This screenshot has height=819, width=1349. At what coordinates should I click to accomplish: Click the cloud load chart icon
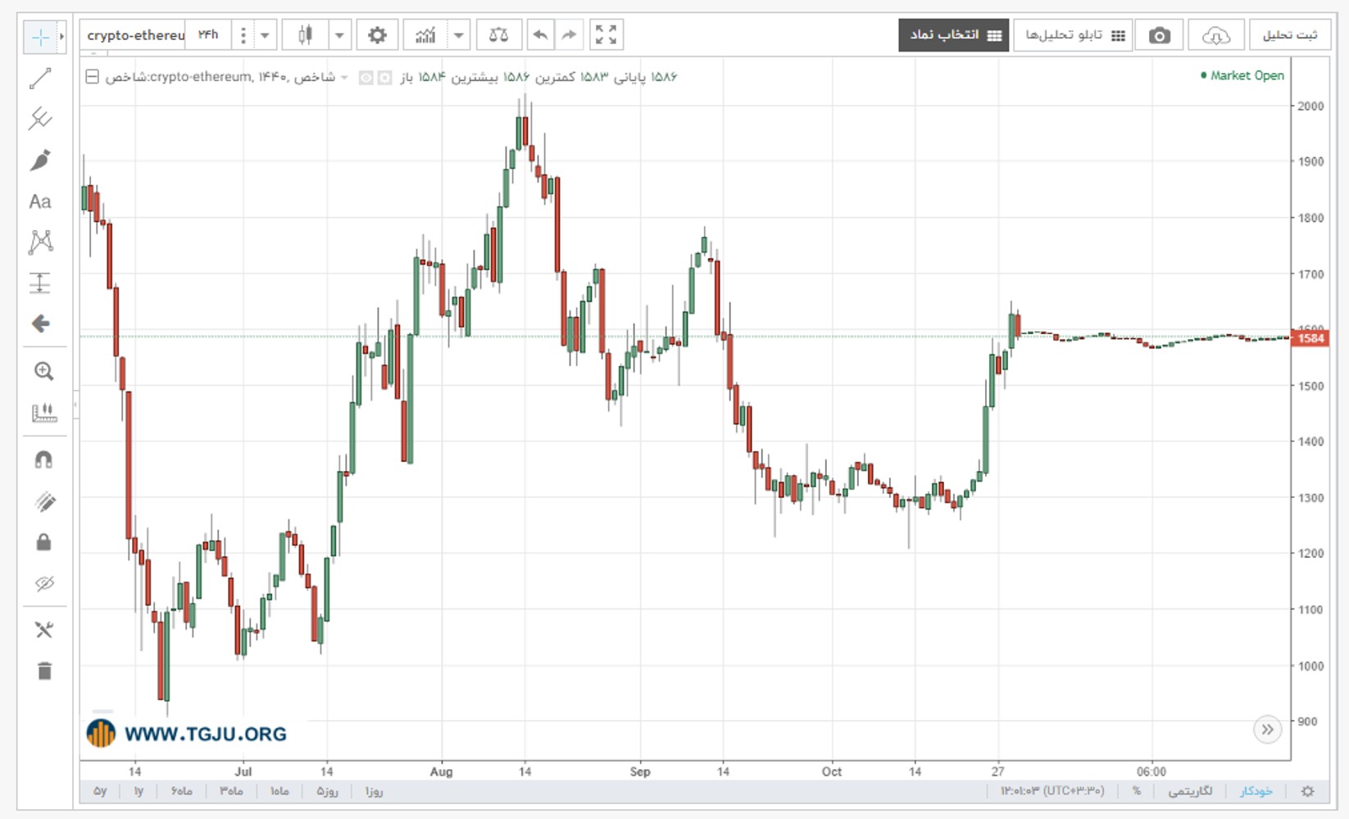(1216, 35)
